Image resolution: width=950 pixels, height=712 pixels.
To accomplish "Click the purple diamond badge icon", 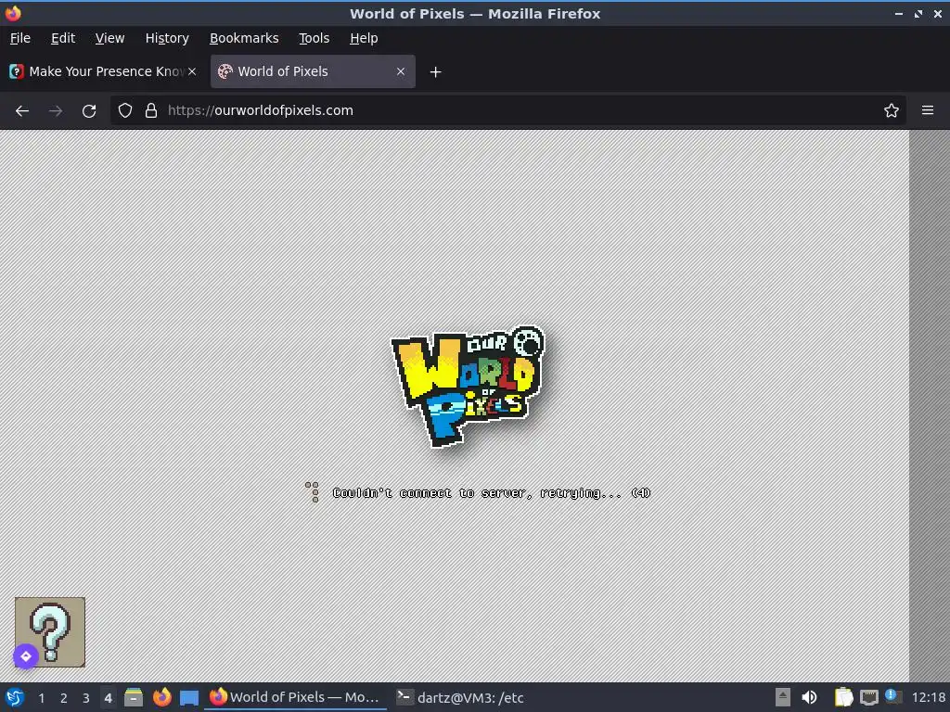I will click(x=25, y=656).
